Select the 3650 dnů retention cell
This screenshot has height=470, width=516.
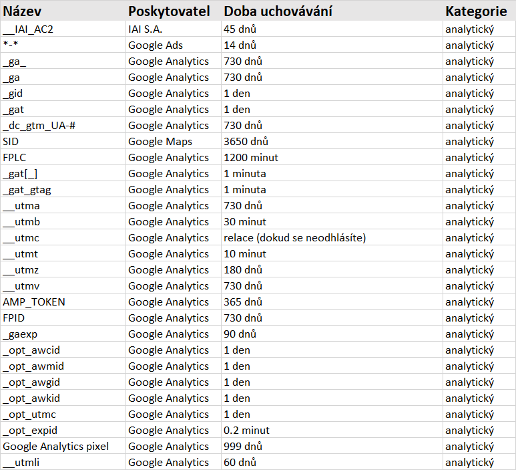click(x=246, y=141)
